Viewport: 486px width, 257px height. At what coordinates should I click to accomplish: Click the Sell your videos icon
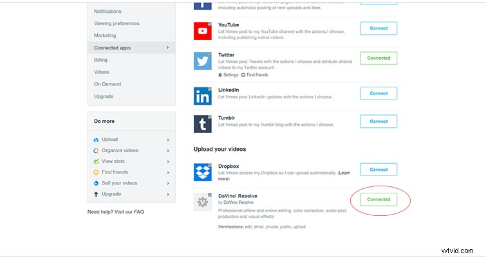coord(97,183)
